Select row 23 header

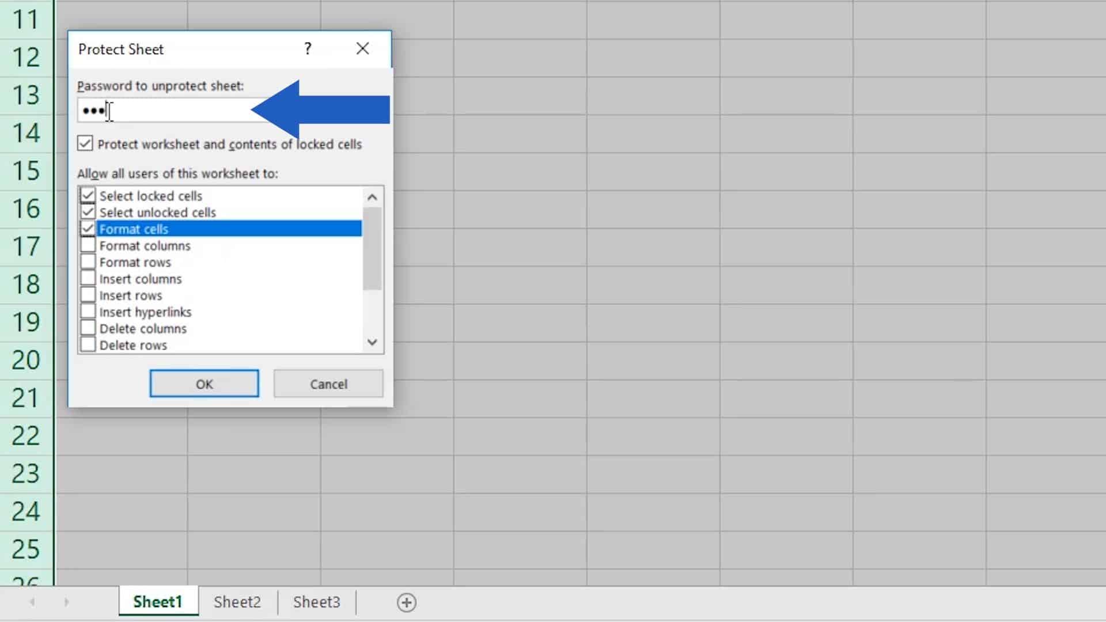coord(26,474)
